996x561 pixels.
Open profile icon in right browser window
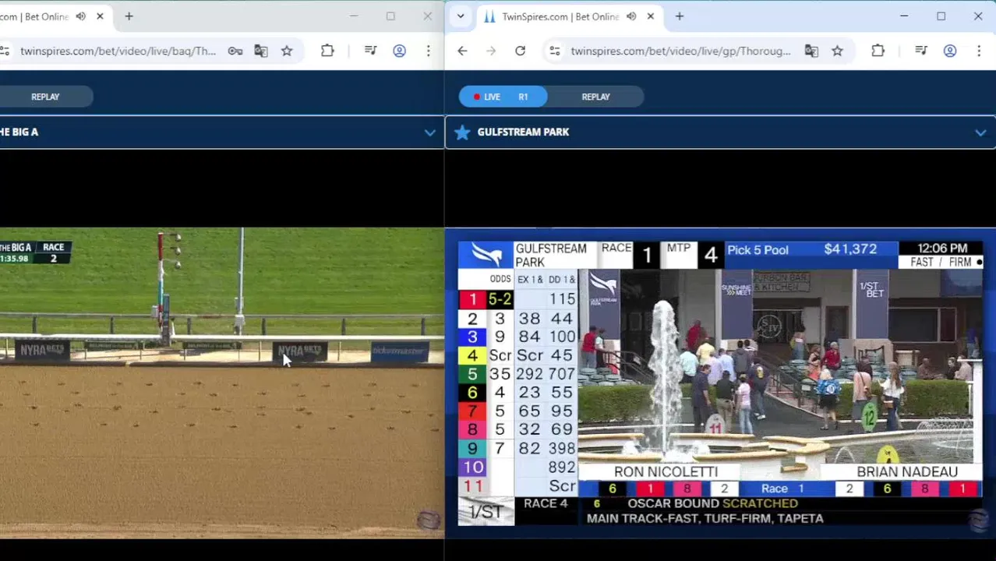click(950, 51)
